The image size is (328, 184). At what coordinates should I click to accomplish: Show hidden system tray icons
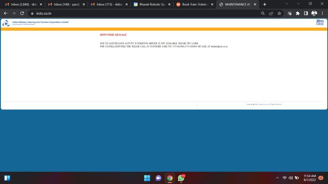coord(277,178)
